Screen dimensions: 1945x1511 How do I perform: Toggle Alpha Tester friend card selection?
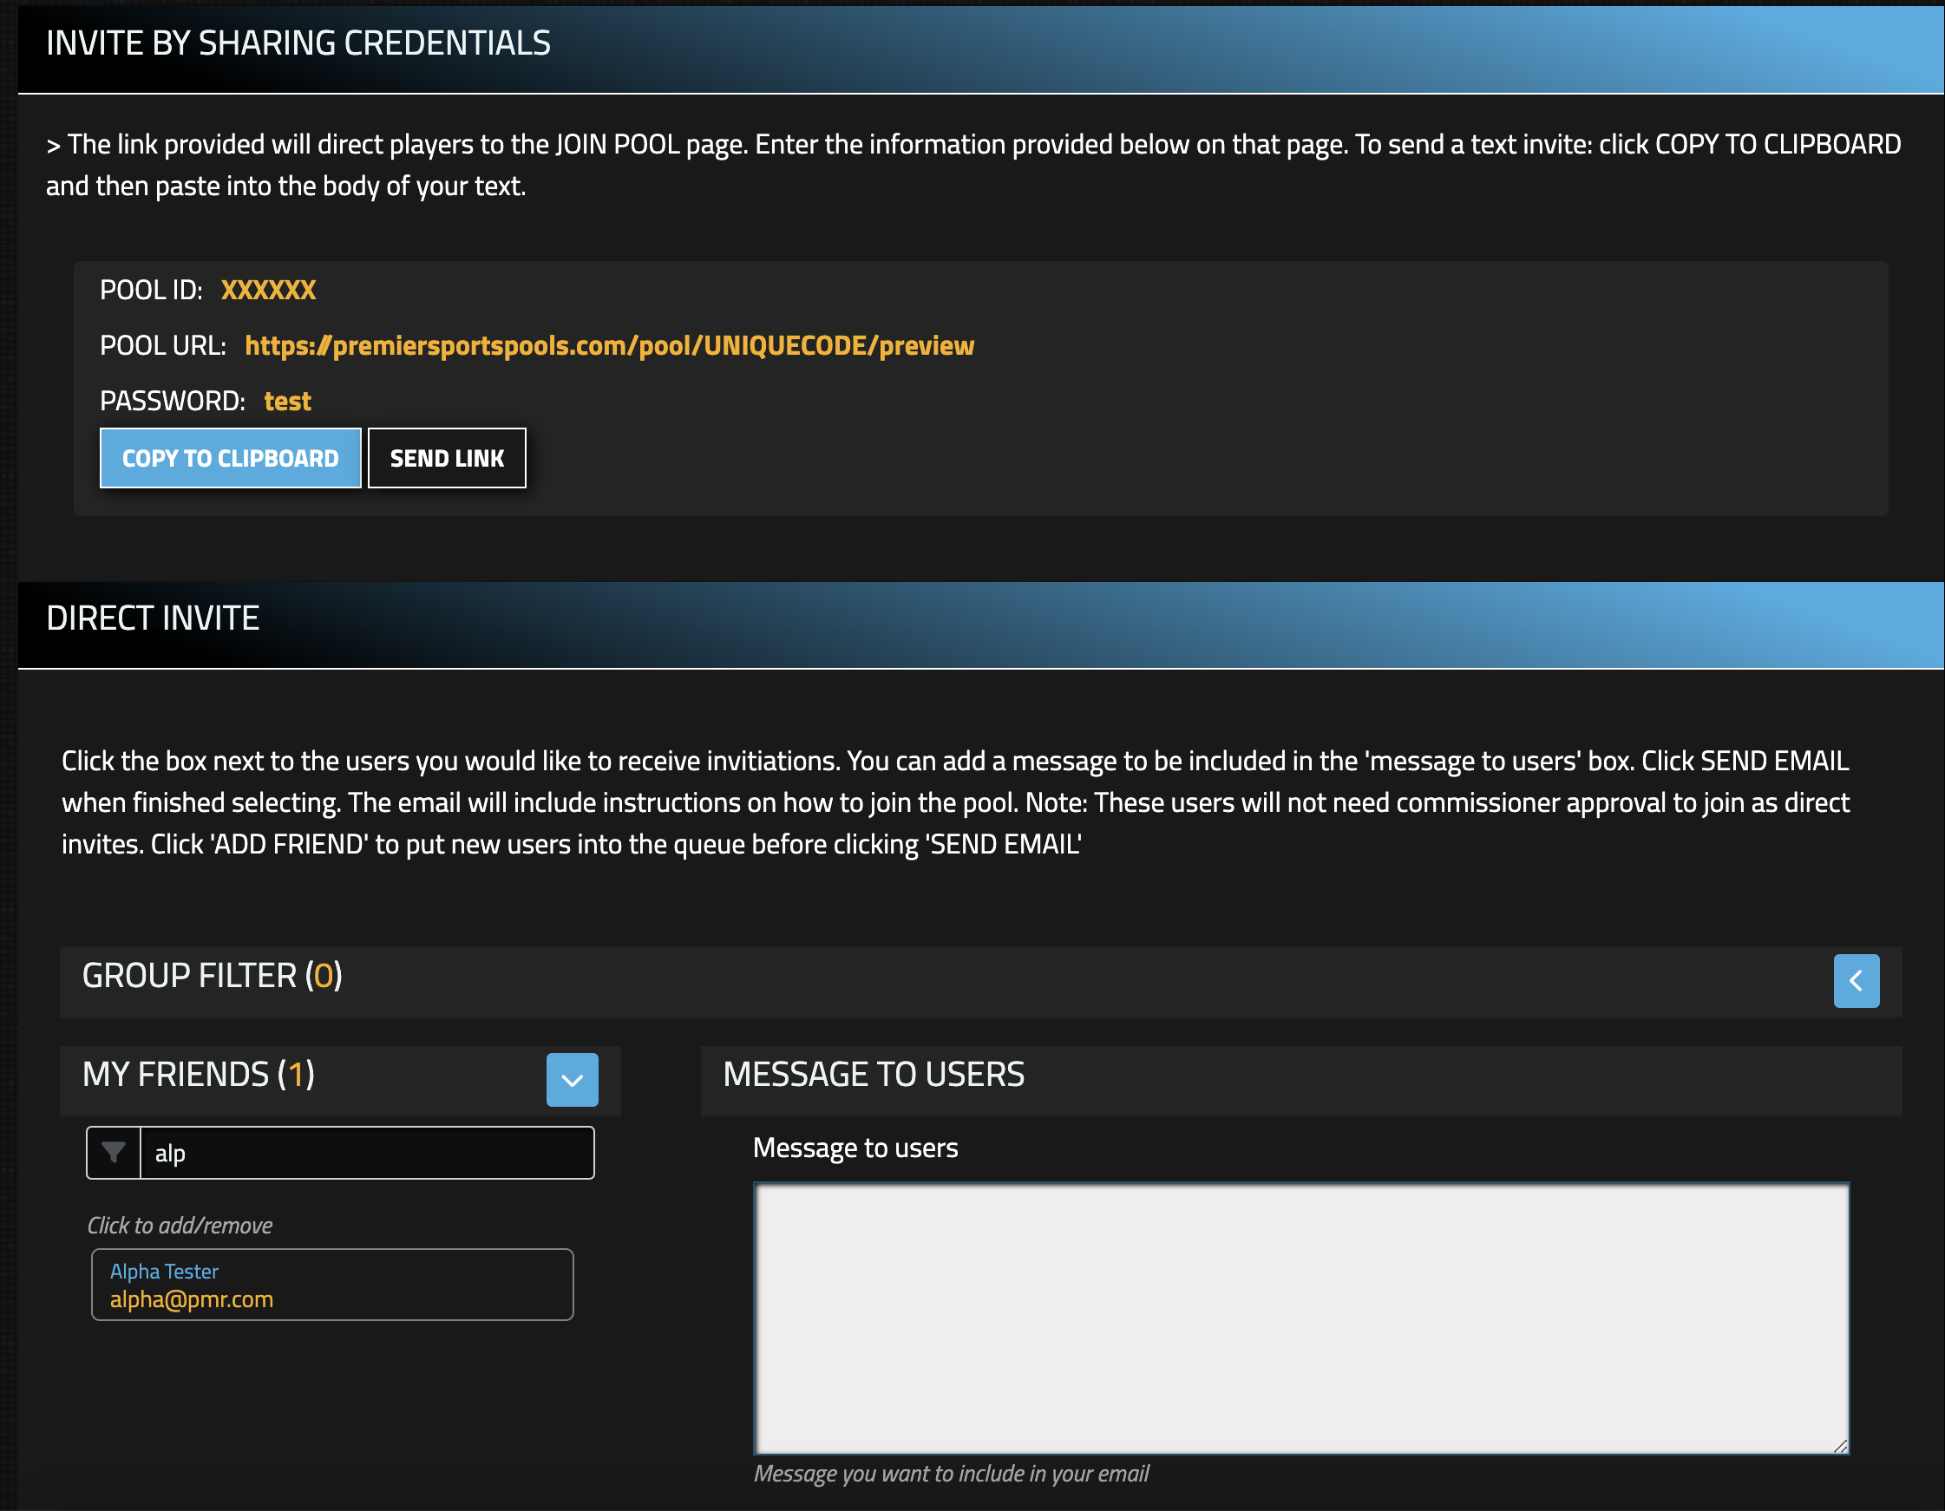point(401,1283)
